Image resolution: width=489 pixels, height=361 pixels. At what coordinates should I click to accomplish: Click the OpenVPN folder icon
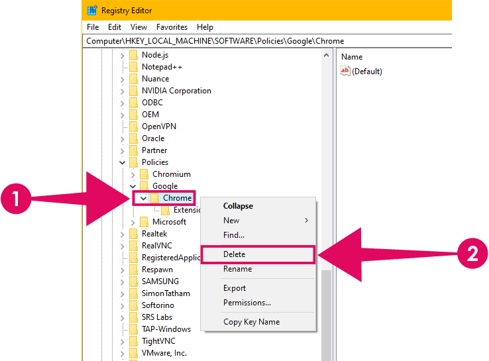click(x=133, y=127)
